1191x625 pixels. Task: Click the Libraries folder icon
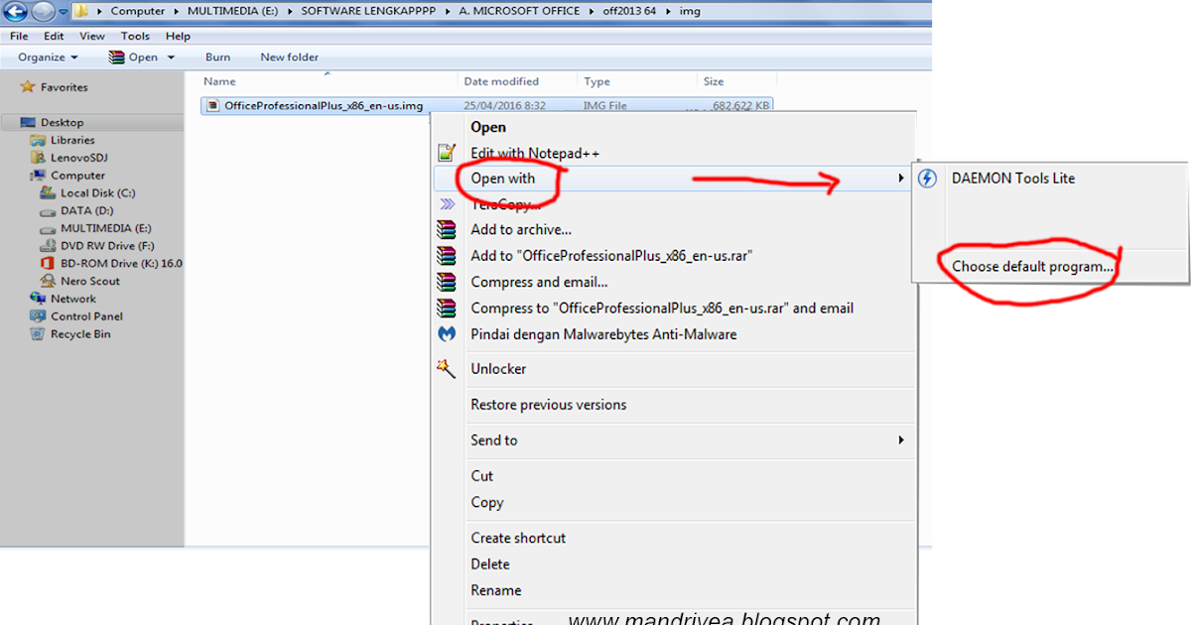pos(39,140)
